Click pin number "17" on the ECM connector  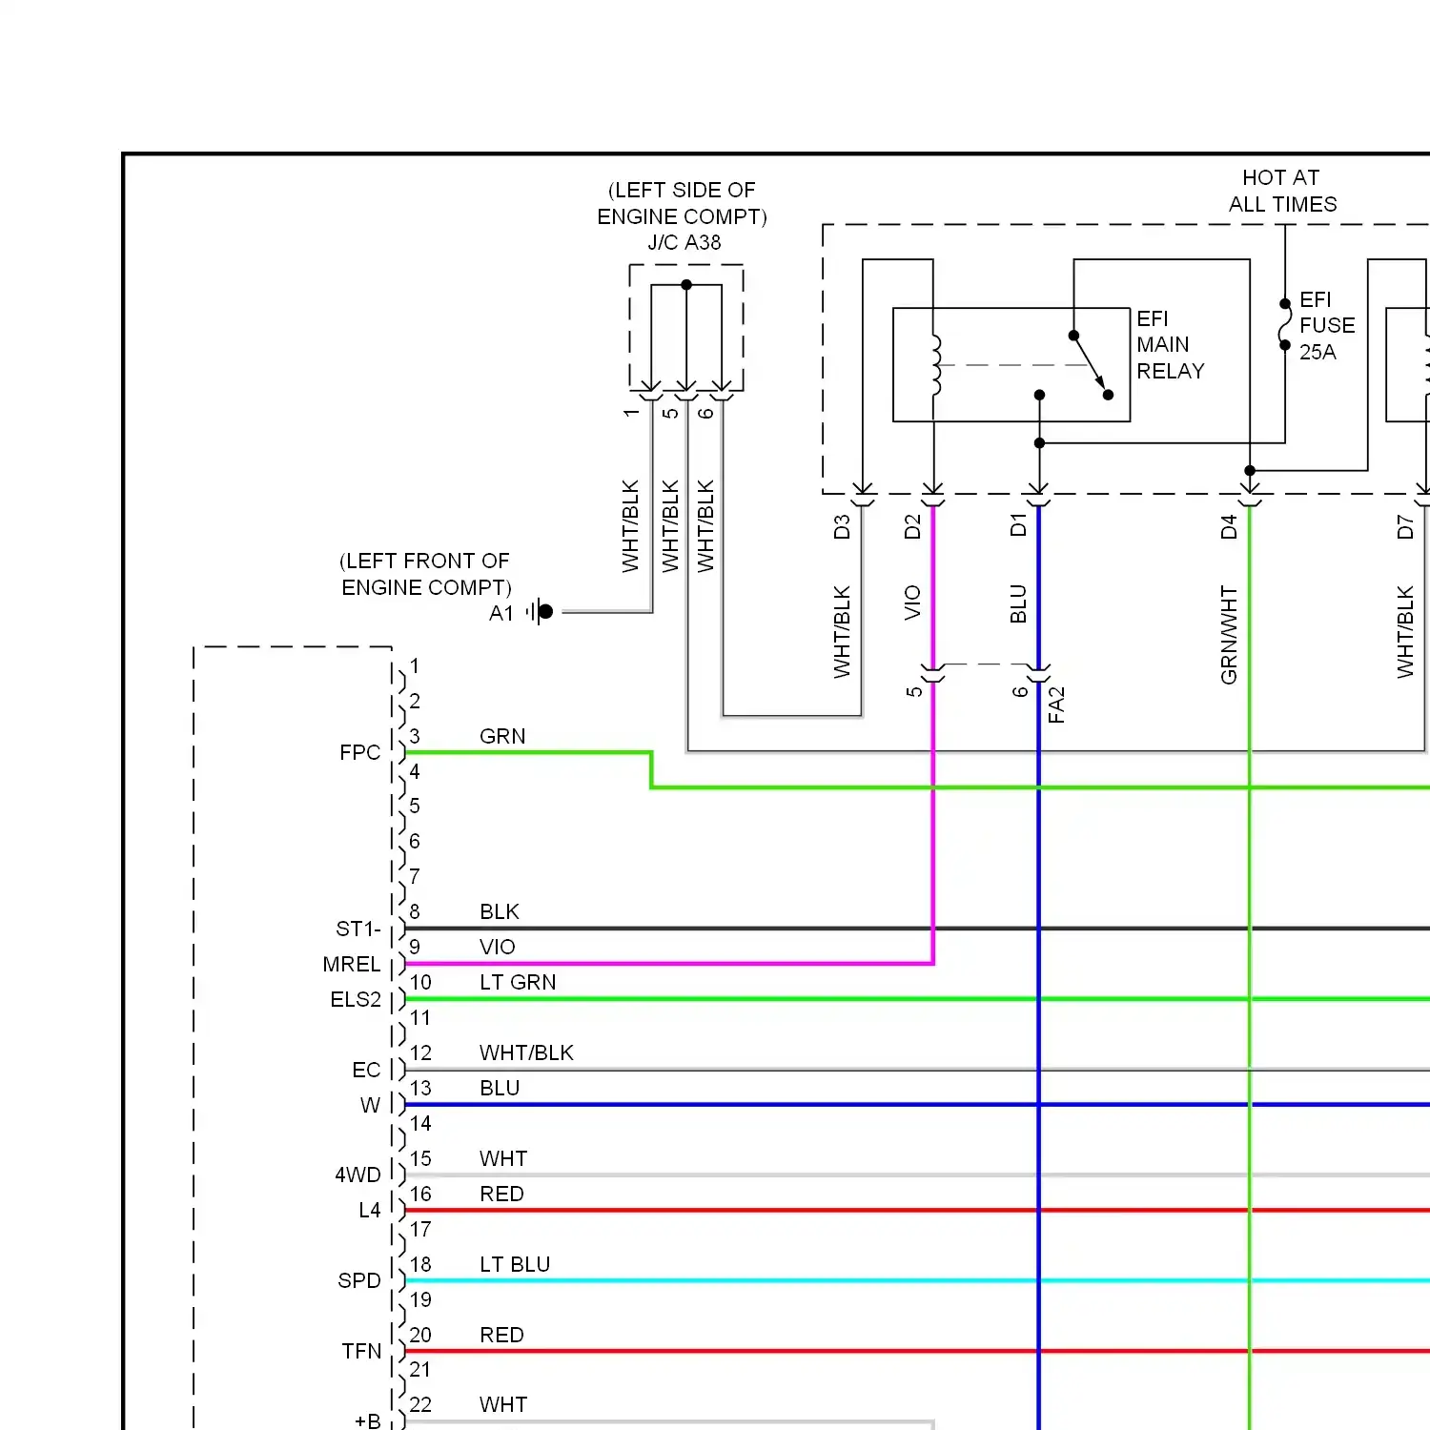[420, 1229]
